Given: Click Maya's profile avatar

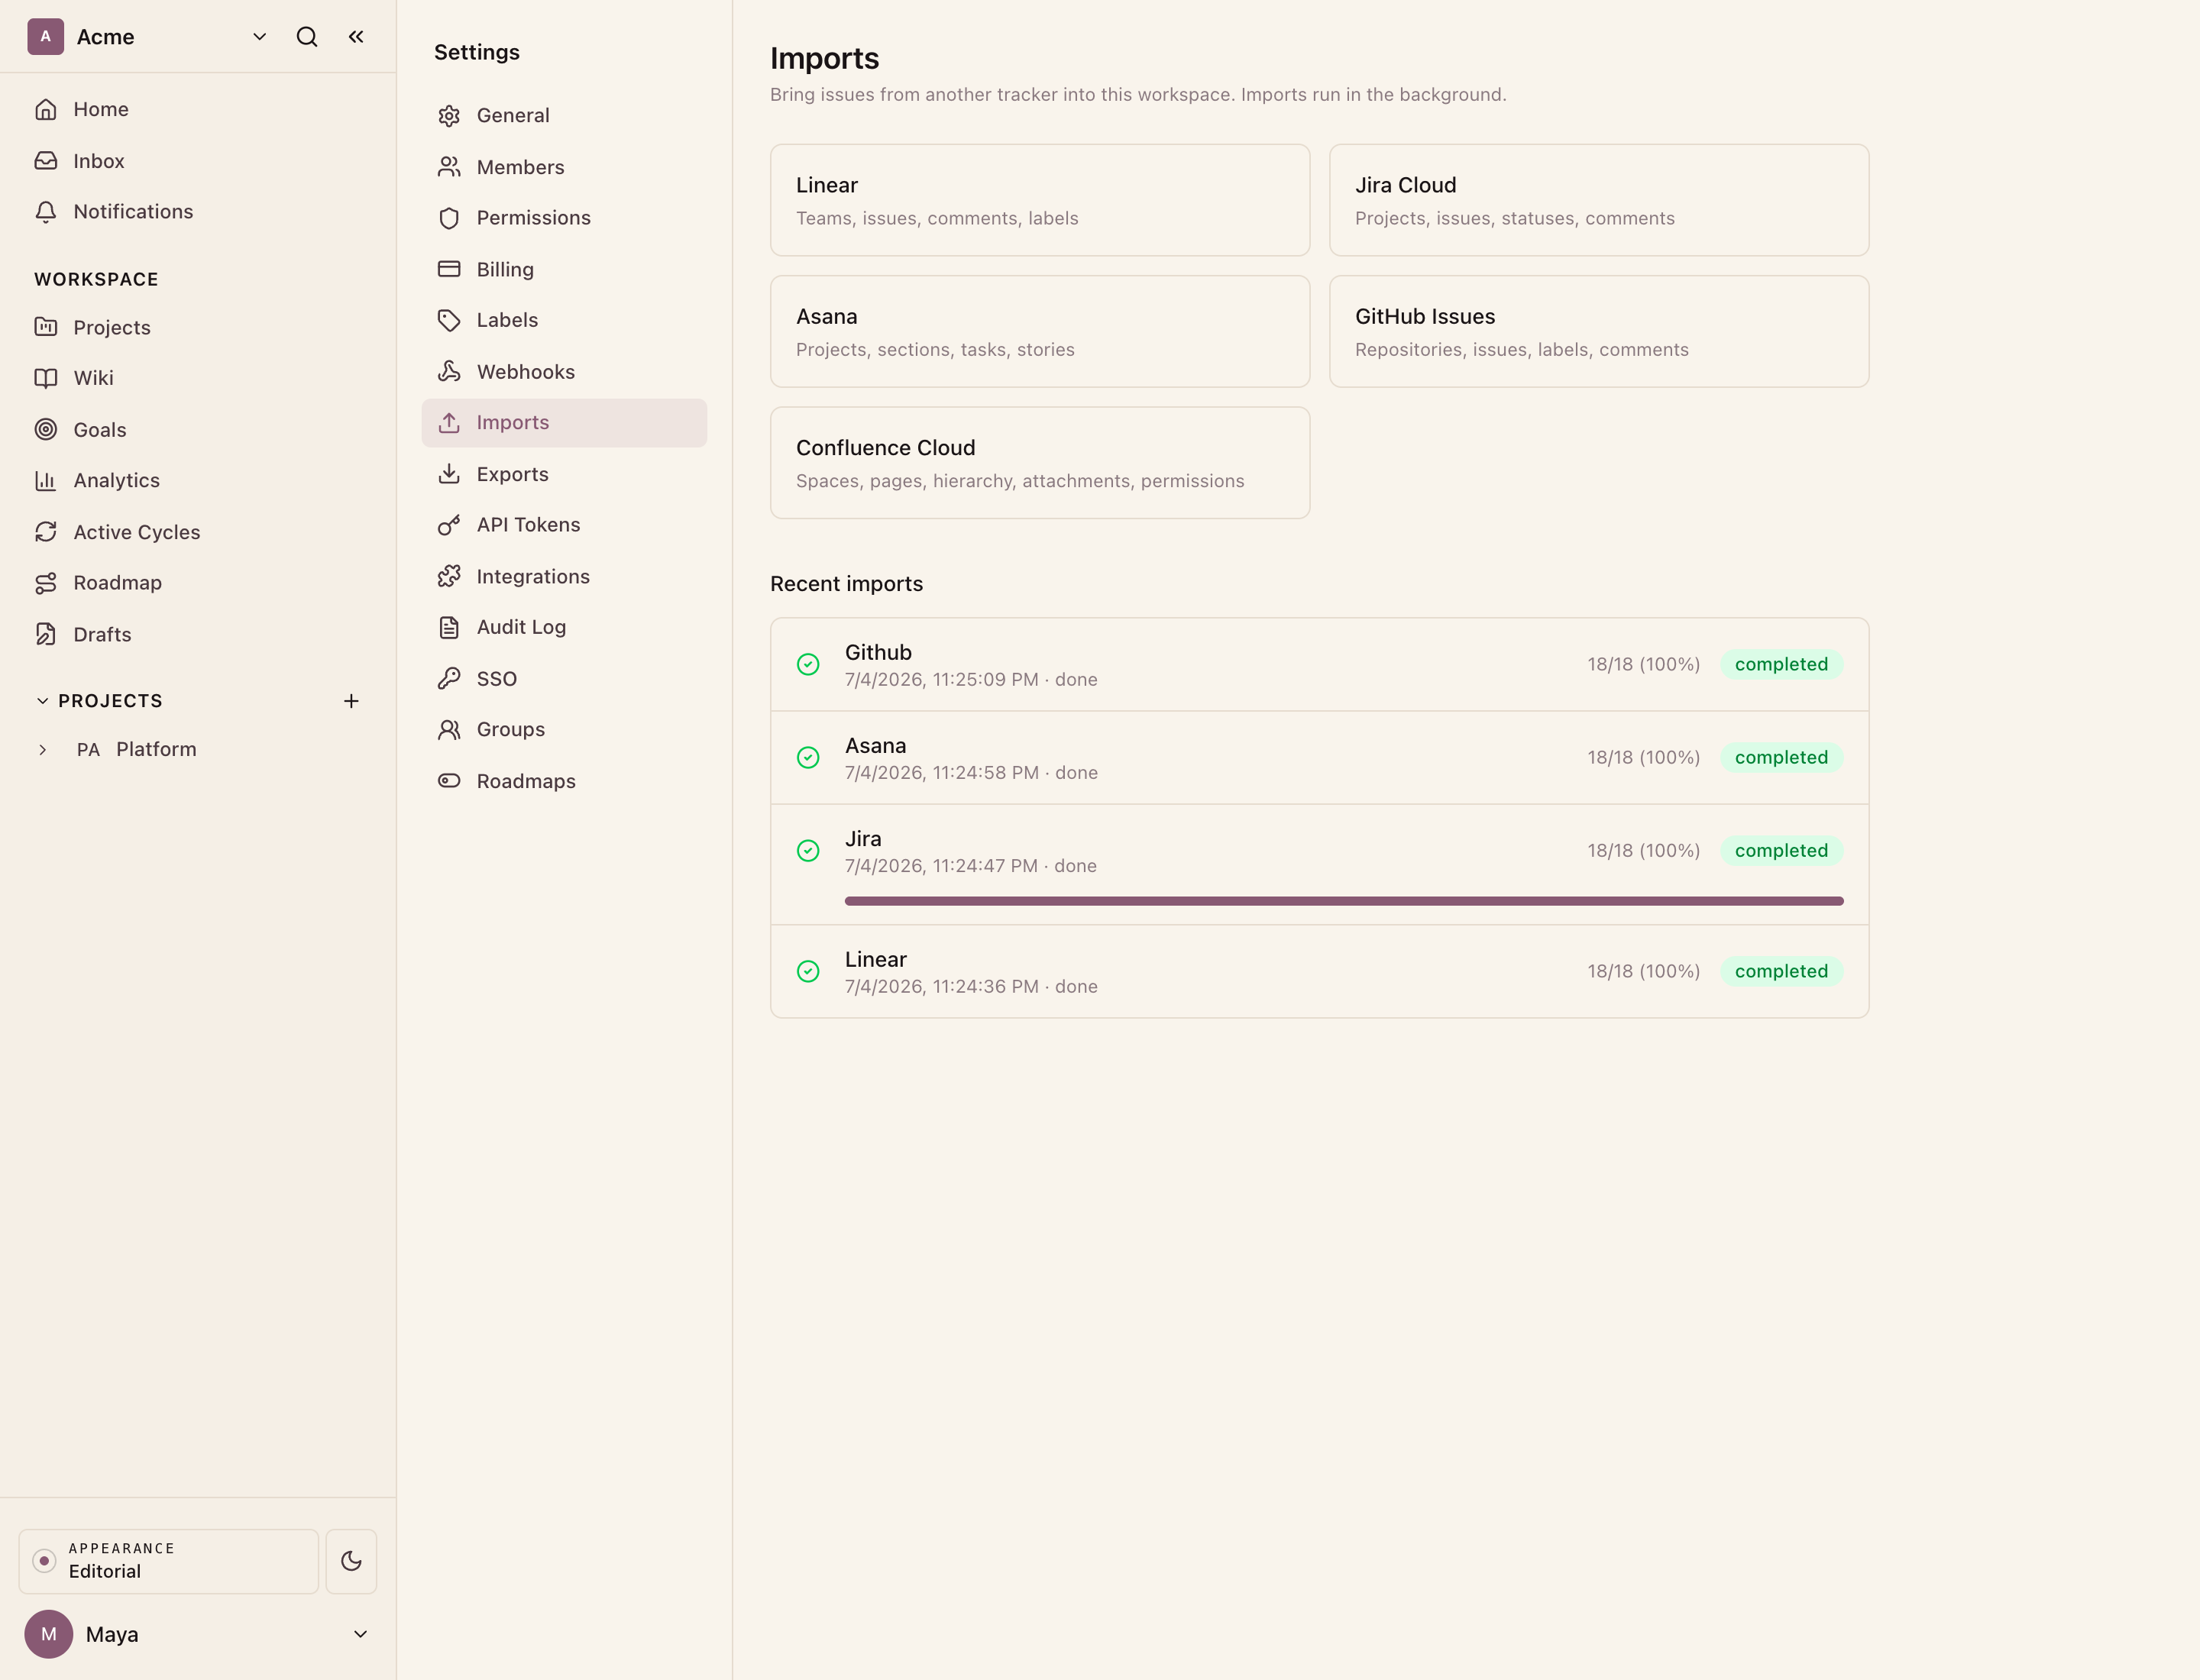Looking at the screenshot, I should coord(48,1634).
